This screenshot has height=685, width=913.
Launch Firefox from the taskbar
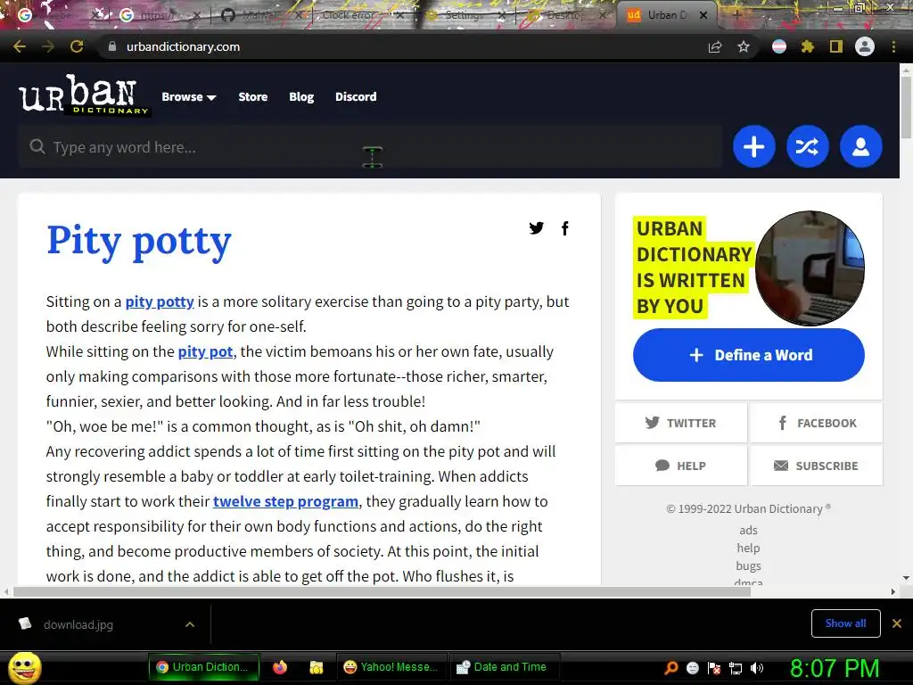tap(280, 667)
